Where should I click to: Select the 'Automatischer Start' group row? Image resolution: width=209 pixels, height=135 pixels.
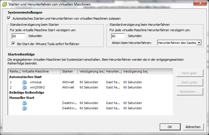click(25, 77)
